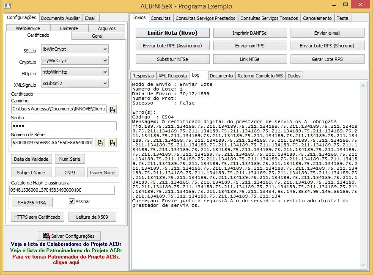Image resolution: width=373 pixels, height=275 pixels.
Task: Click the log line 'Sucesso : False'
Action: pyautogui.click(x=163, y=103)
